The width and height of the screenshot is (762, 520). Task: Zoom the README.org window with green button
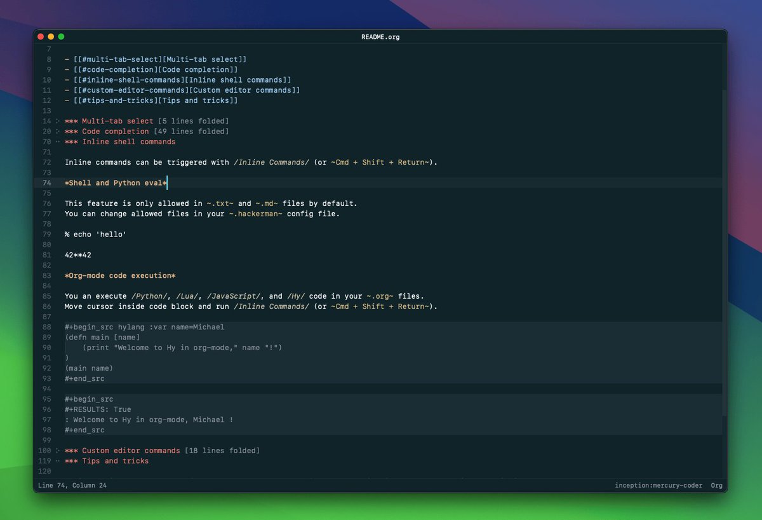click(x=61, y=37)
